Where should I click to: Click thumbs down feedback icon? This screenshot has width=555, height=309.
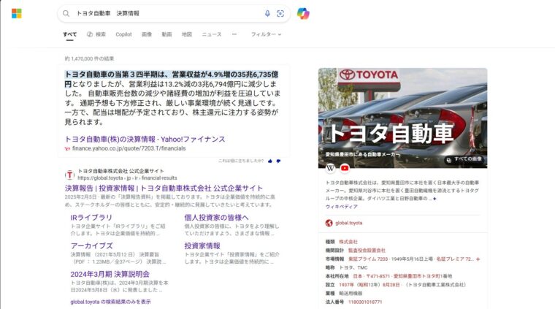pyautogui.click(x=278, y=161)
